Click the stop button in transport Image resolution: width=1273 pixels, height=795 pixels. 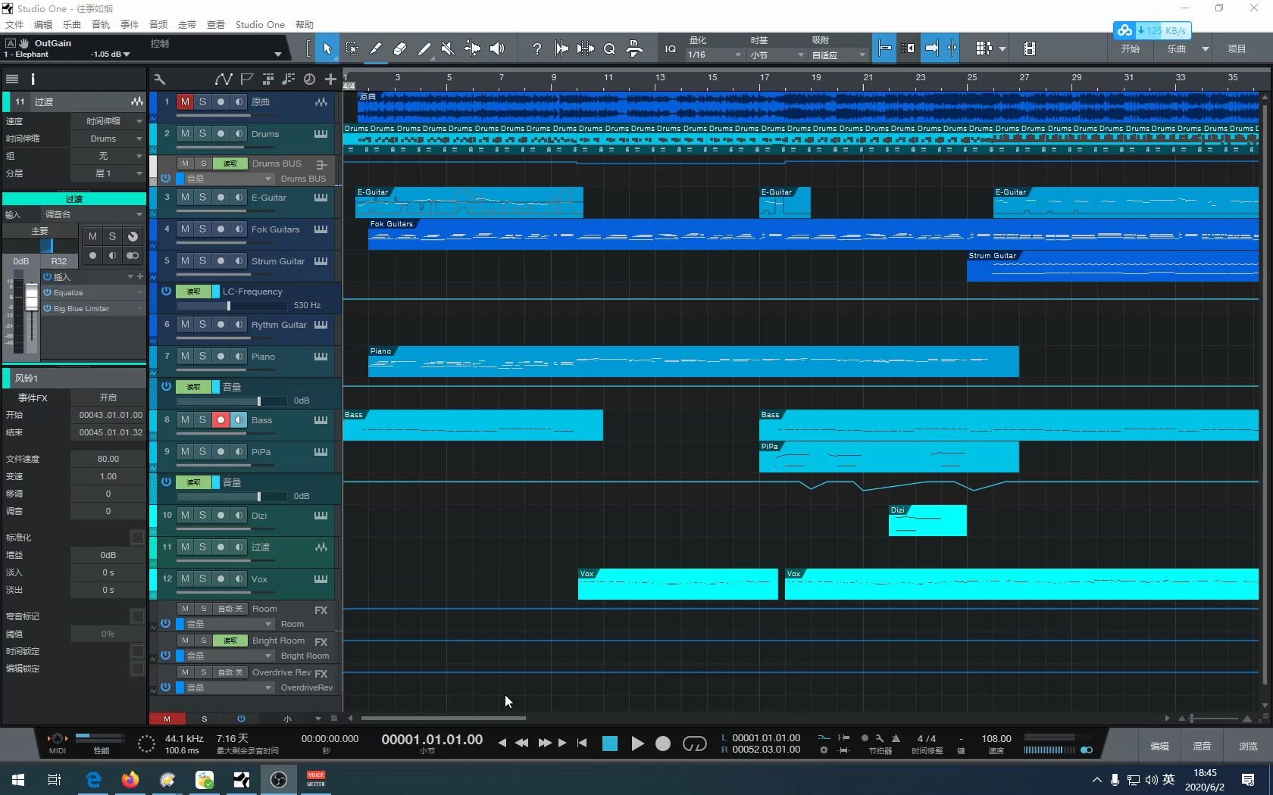tap(609, 744)
